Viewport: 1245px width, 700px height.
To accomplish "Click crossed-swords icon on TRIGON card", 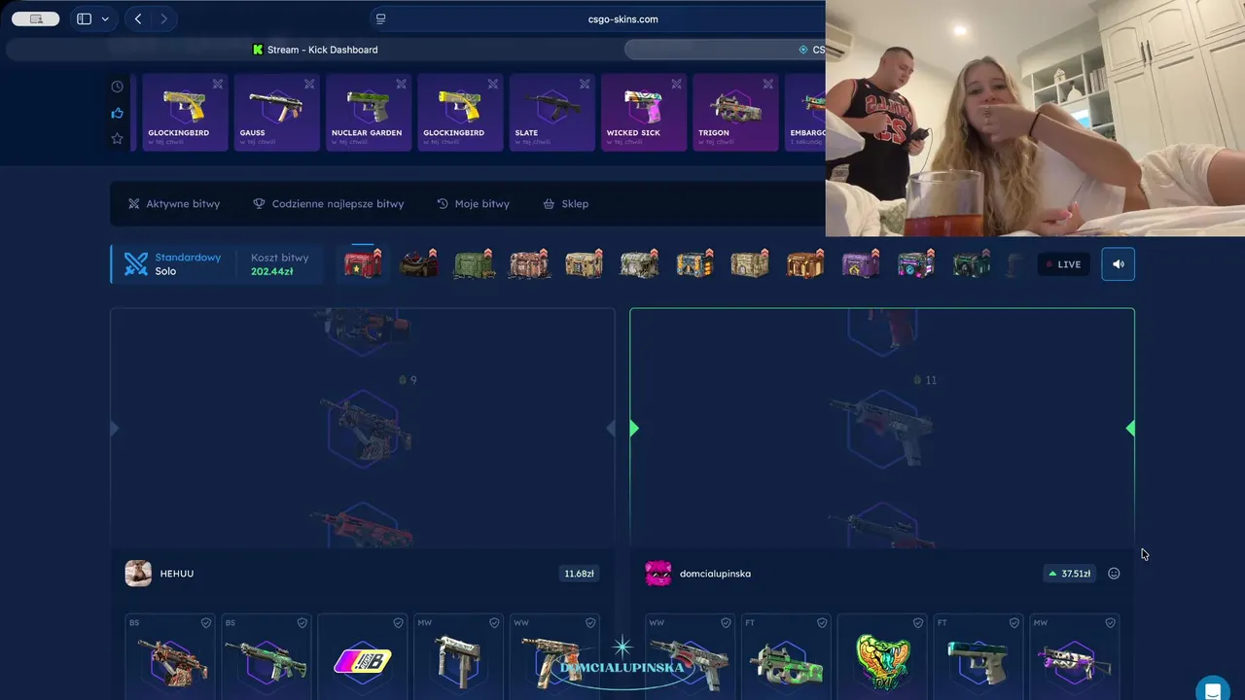I will [768, 85].
